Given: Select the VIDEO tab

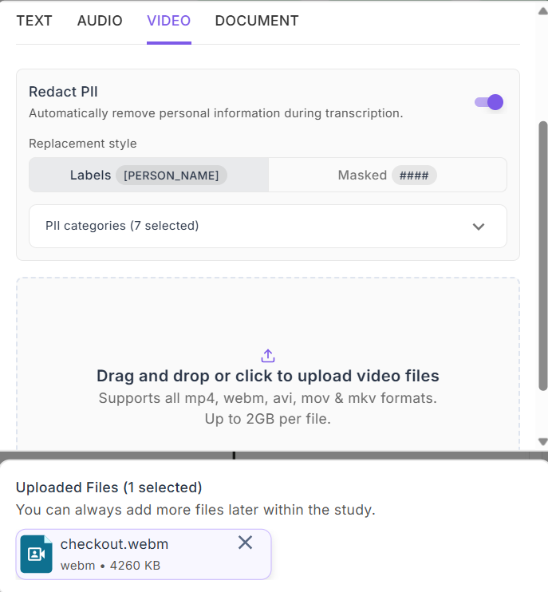Looking at the screenshot, I should coord(168,21).
